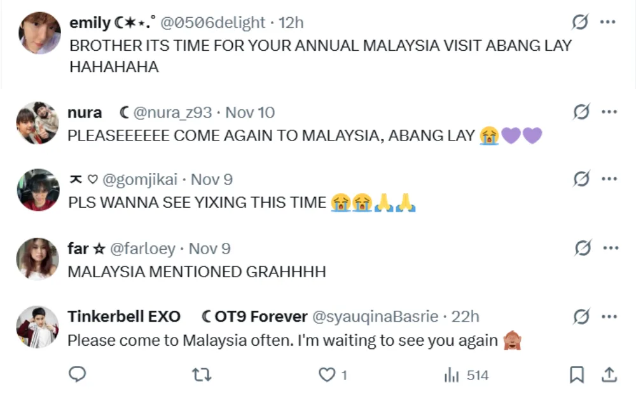Viewport: 636px width, 396px height.
Task: Share the Tinkerbell EXO tweet
Action: [609, 375]
